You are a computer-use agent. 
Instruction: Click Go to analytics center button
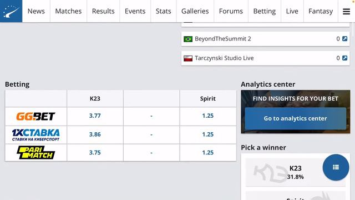[296, 118]
